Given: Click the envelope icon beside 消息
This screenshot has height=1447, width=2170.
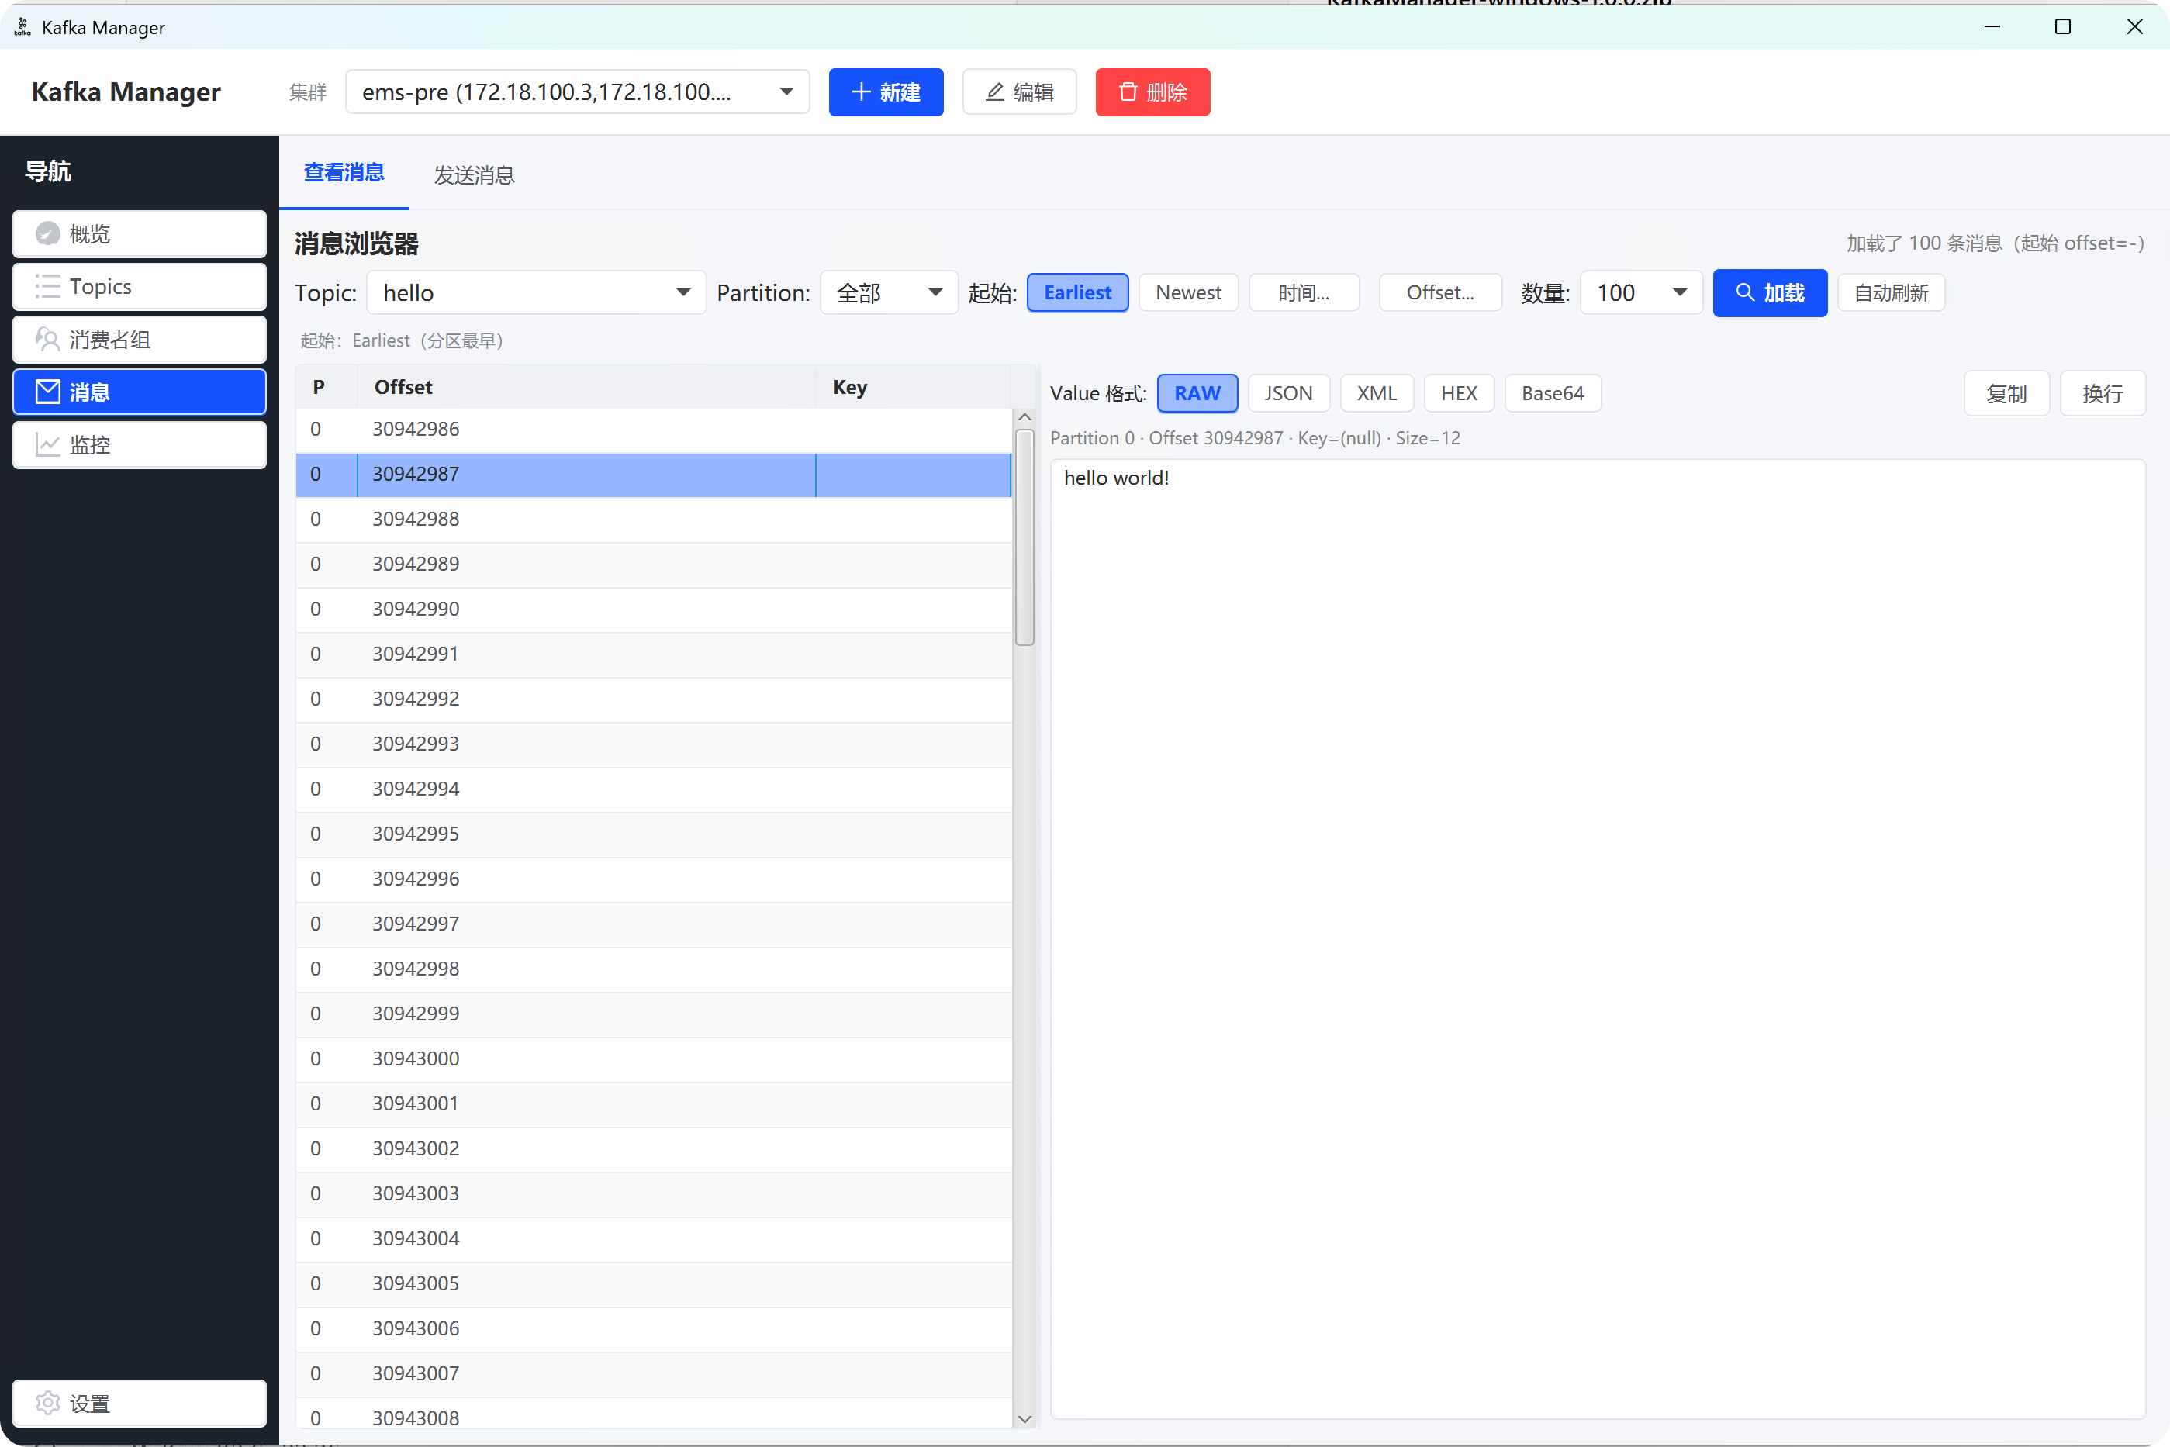Looking at the screenshot, I should [x=48, y=392].
